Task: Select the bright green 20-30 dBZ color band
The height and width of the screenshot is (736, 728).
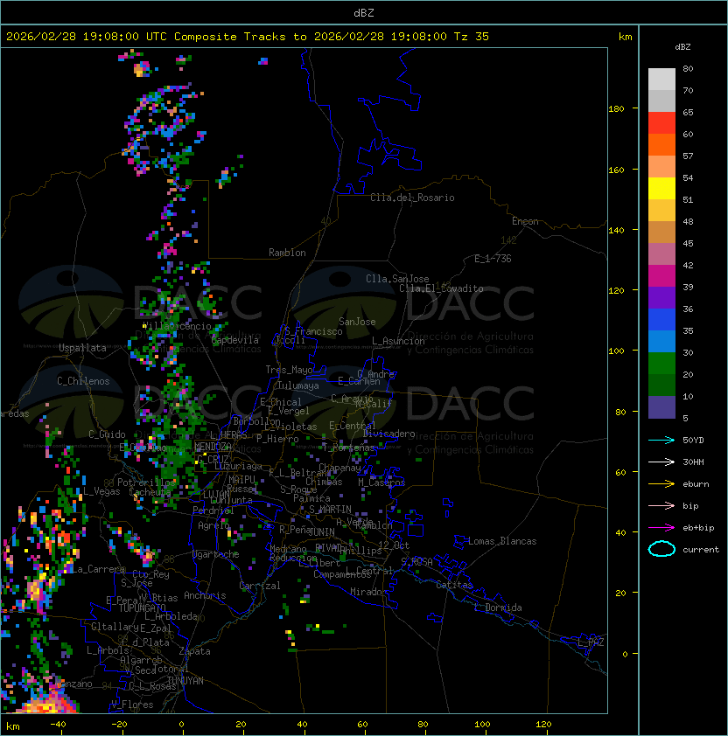Action: click(x=661, y=364)
